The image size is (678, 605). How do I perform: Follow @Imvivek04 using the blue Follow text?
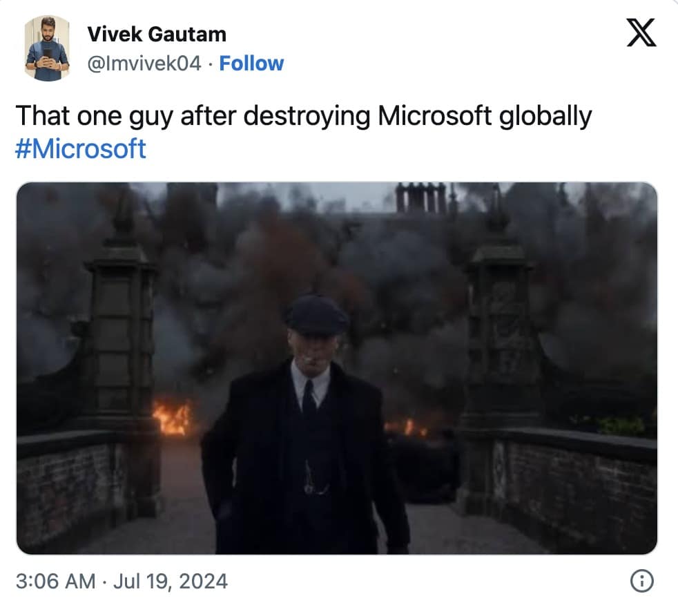tap(251, 64)
